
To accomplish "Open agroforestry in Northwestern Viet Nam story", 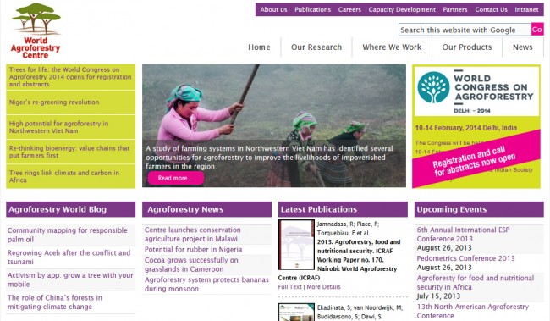I will click(70, 127).
